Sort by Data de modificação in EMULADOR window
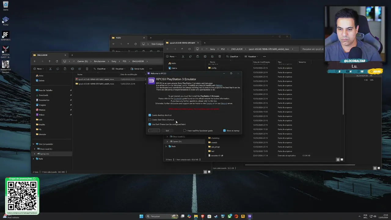The image size is (391, 220). pyautogui.click(x=129, y=75)
